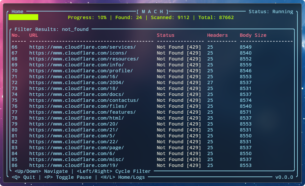305x186 pixels.
Task: Click the Home tab label
Action: point(17,12)
